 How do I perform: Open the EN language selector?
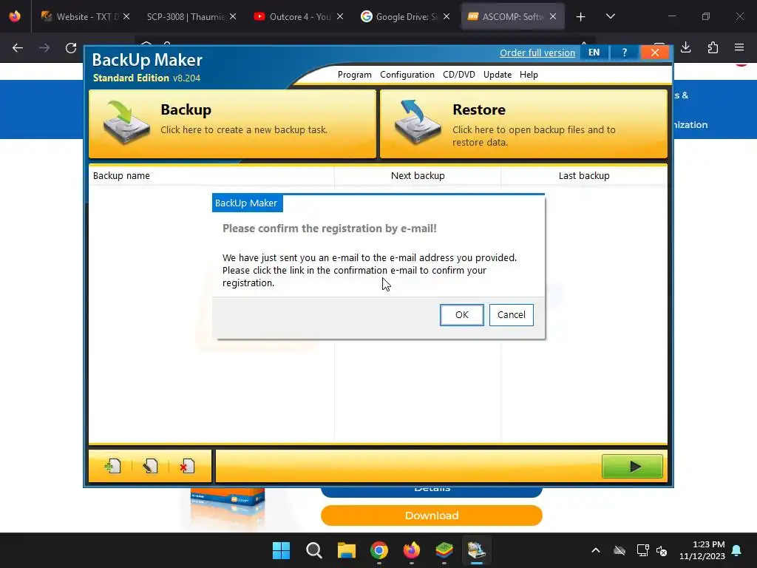pyautogui.click(x=594, y=53)
